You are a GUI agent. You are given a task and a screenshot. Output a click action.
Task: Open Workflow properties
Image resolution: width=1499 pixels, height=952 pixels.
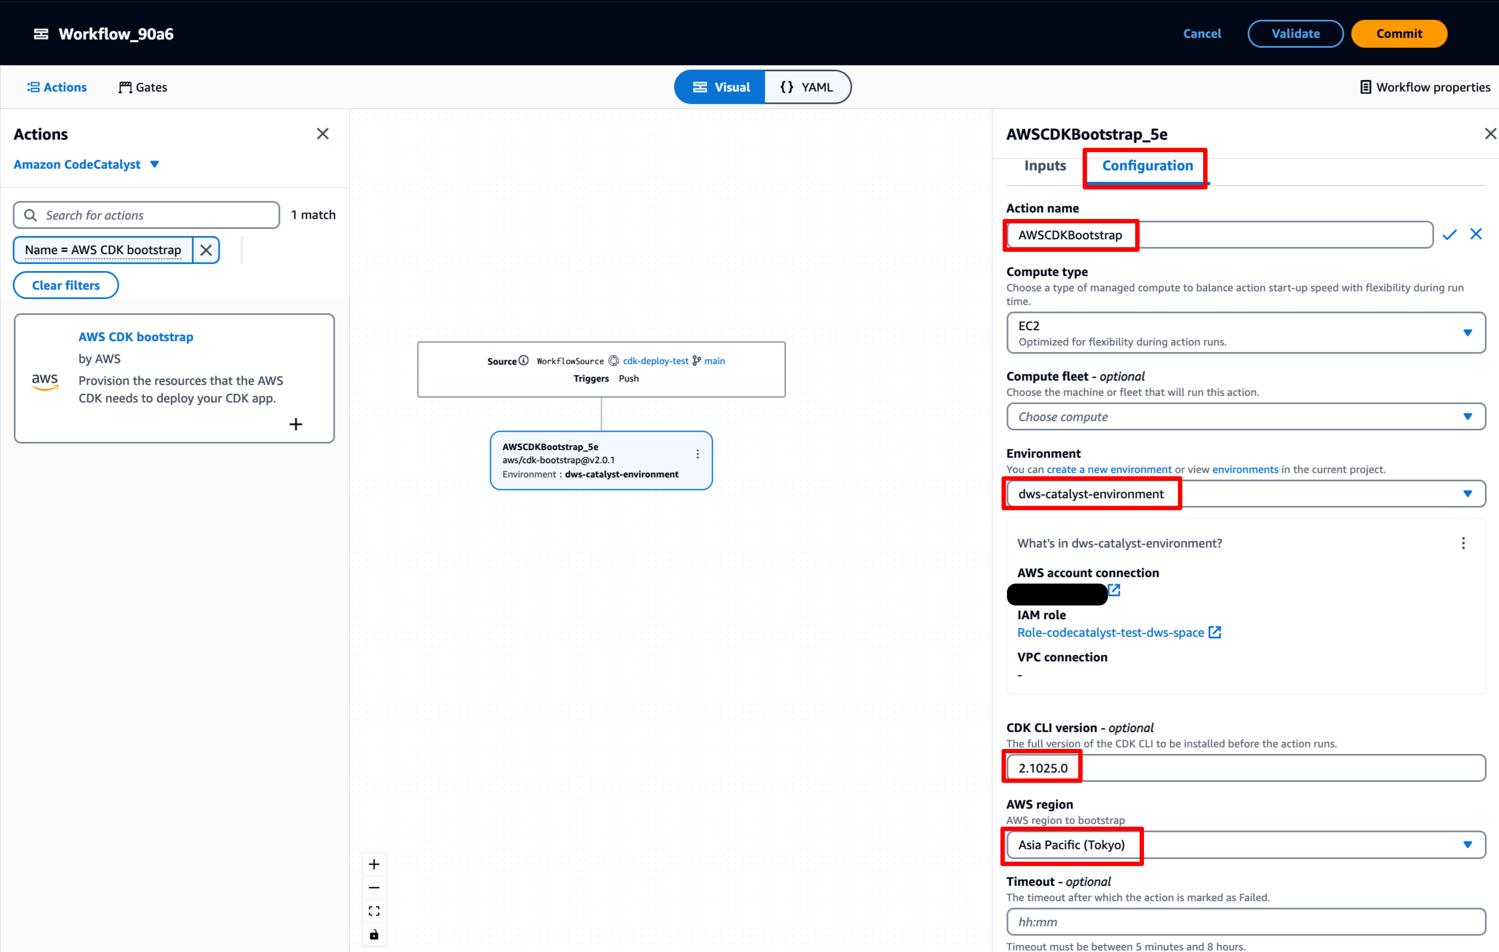click(1425, 87)
